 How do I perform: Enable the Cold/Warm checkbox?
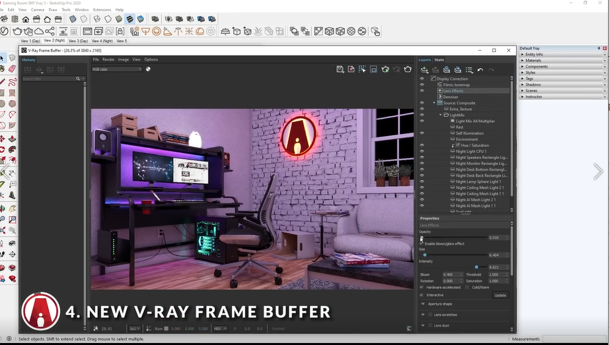[x=467, y=287]
